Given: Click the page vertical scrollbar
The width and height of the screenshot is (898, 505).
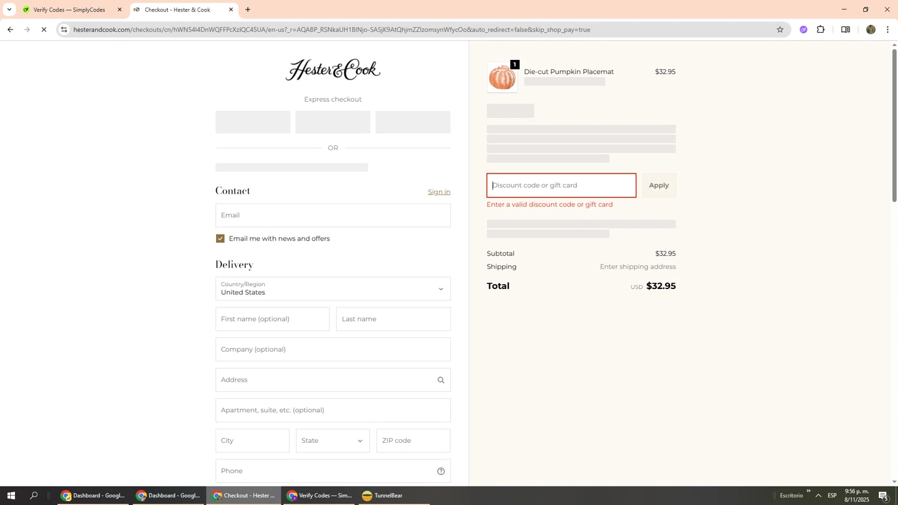Looking at the screenshot, I should 894,126.
